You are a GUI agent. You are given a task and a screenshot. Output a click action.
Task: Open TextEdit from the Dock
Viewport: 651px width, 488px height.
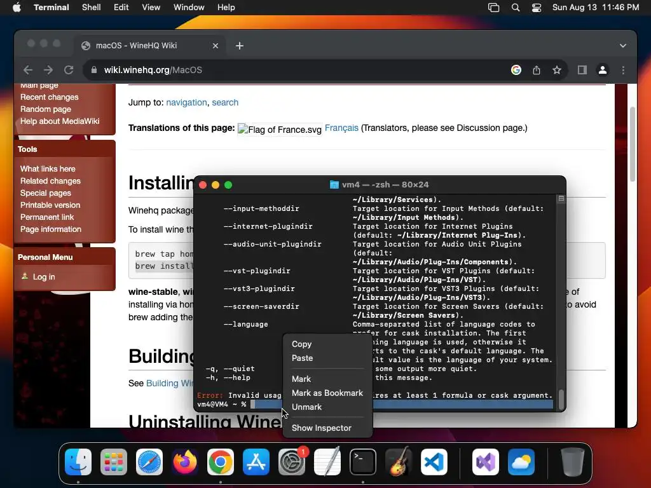(327, 462)
